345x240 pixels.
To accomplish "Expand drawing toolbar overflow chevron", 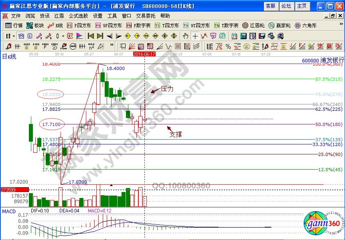I will point(112,45).
